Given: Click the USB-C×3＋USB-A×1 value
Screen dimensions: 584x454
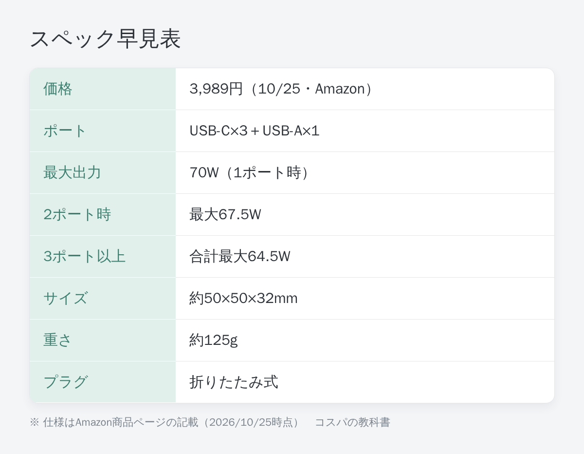Looking at the screenshot, I should pos(254,131).
